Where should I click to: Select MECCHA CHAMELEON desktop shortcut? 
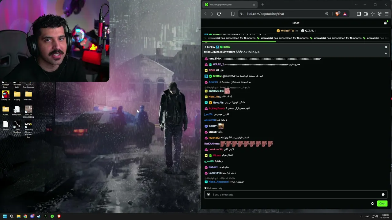[x=28, y=112]
